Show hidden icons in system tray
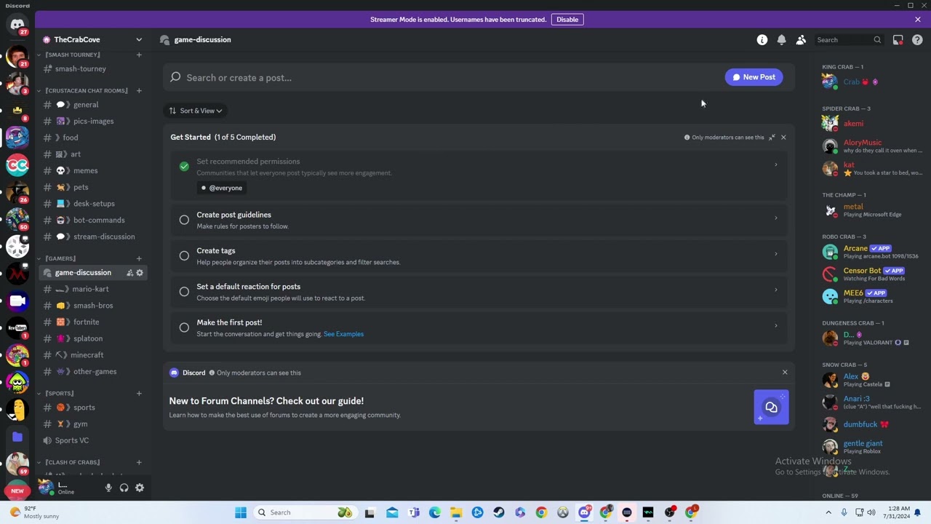 click(x=828, y=512)
